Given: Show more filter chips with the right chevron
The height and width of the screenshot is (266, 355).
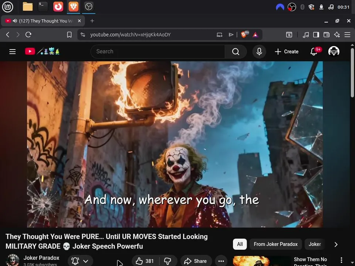Looking at the screenshot, I should pyautogui.click(x=336, y=244).
